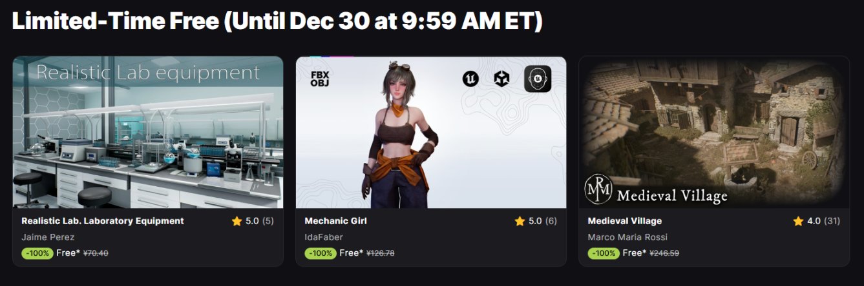Image resolution: width=864 pixels, height=286 pixels.
Task: Click the Unity cube icon on Mechanic Girl
Action: [501, 79]
